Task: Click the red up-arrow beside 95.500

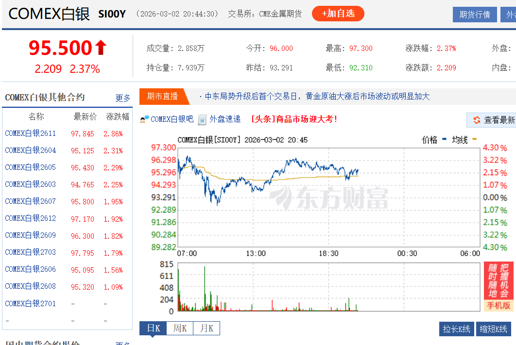Action: point(101,48)
